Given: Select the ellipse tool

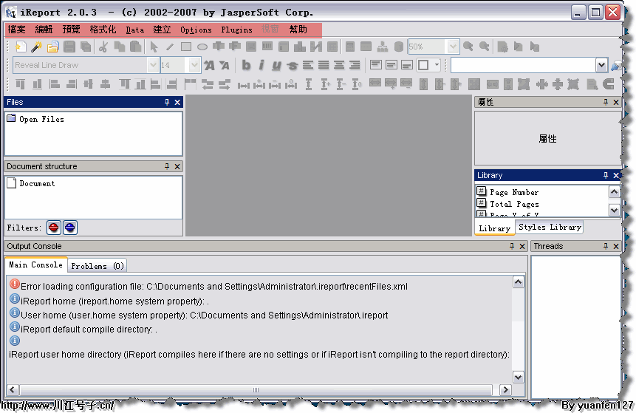Looking at the screenshot, I should 202,47.
